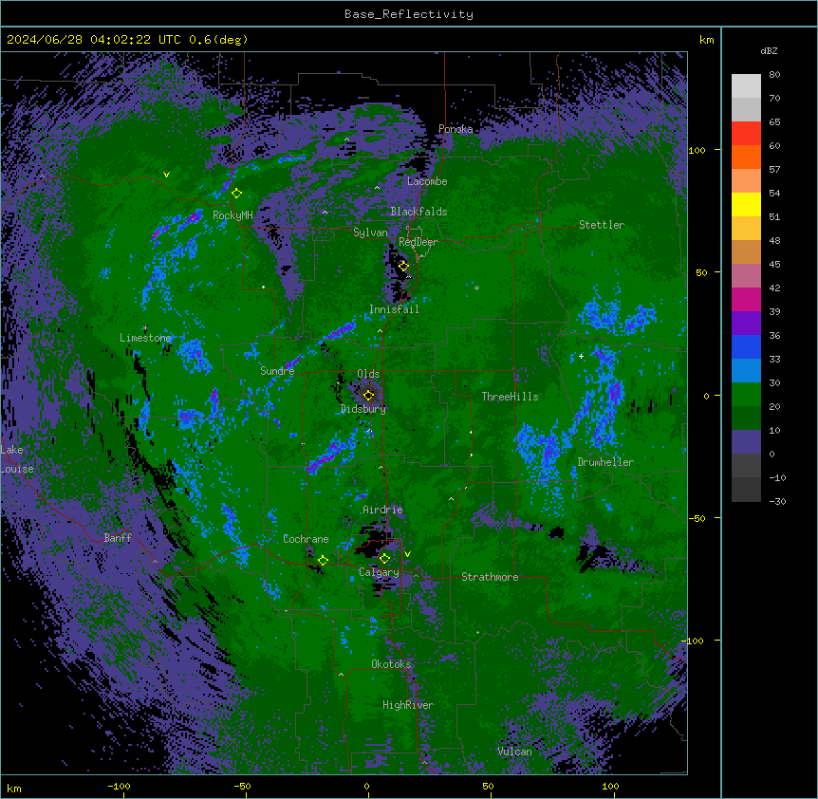Select the Lacombe city label
The image size is (818, 799).
(x=427, y=181)
